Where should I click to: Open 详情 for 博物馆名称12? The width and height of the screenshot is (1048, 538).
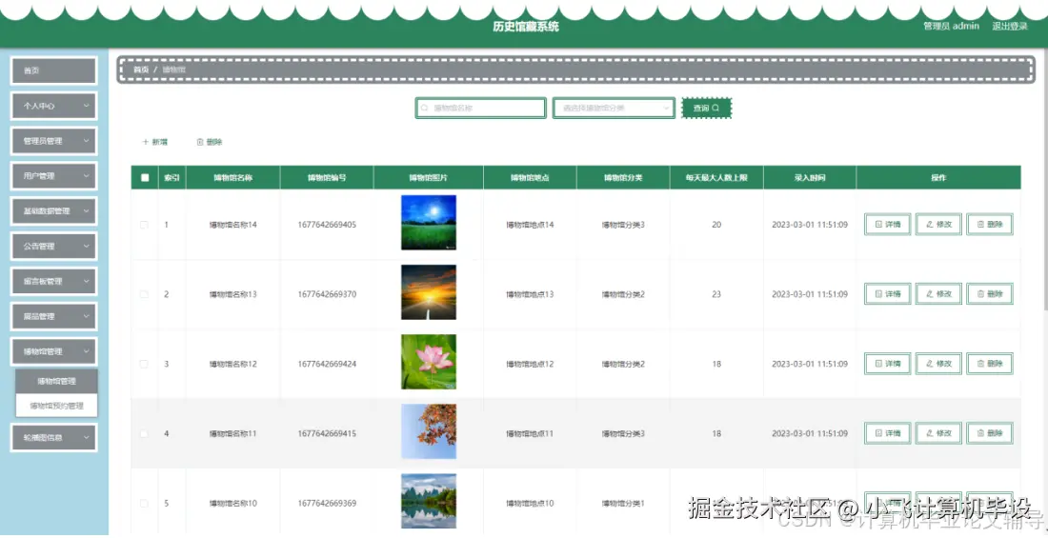pyautogui.click(x=888, y=365)
